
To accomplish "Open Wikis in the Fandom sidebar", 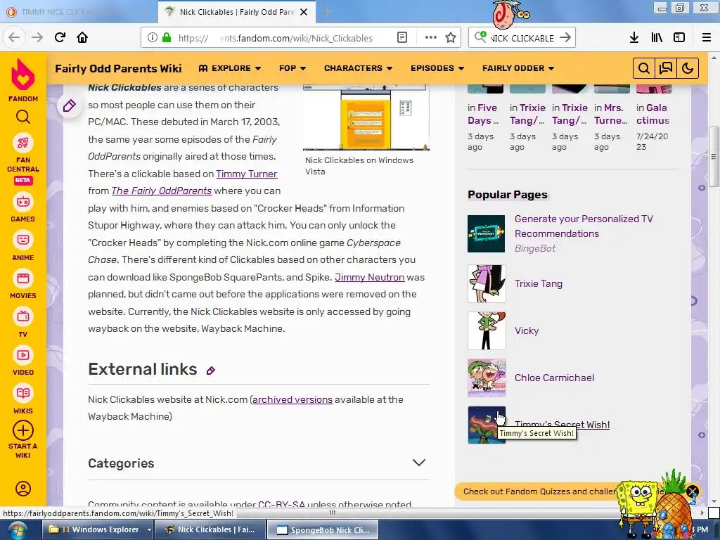I will 23,400.
